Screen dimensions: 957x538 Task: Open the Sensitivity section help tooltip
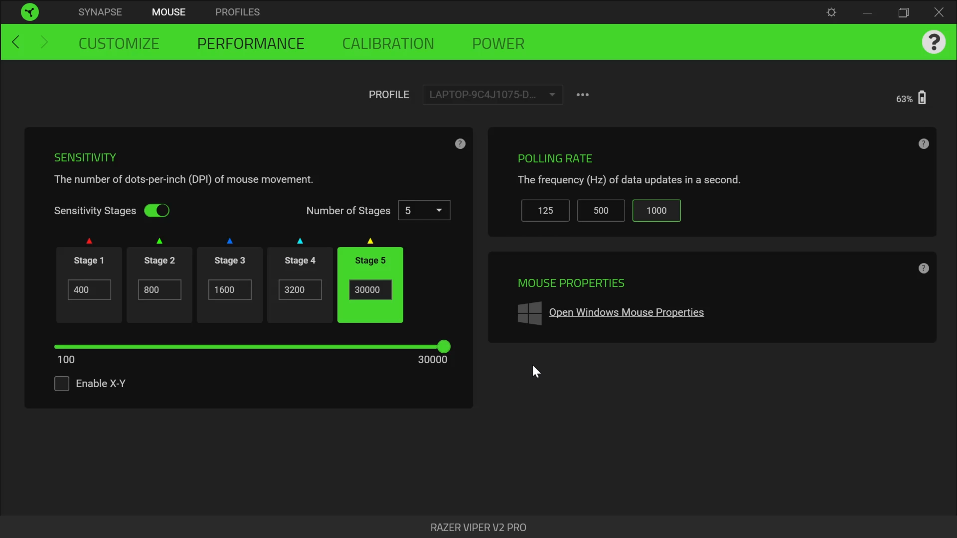(x=460, y=143)
